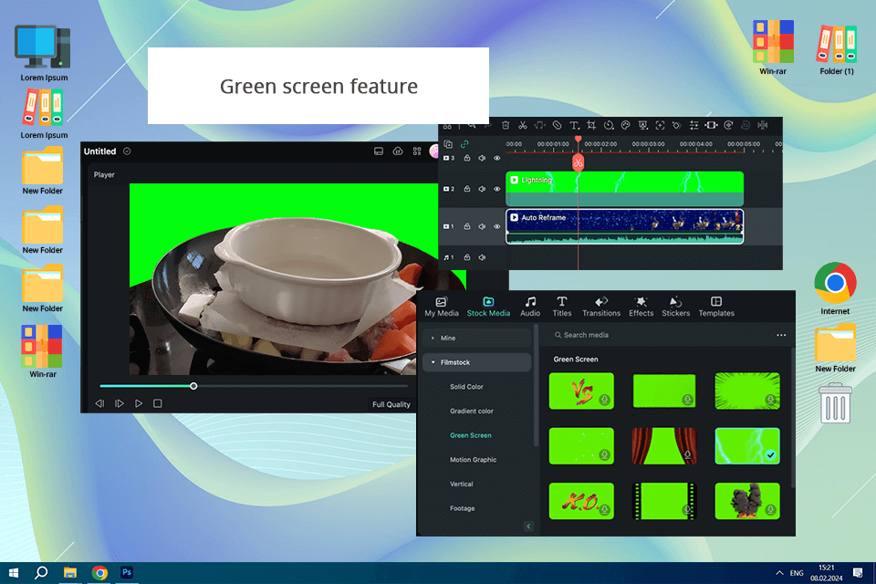This screenshot has width=876, height=584.
Task: Click the speed clock icon in timeline toolbar
Action: pos(609,125)
